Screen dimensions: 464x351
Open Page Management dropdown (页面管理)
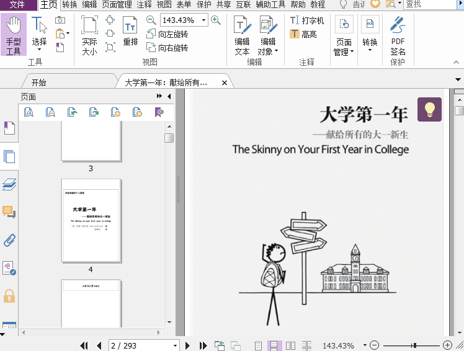point(344,35)
